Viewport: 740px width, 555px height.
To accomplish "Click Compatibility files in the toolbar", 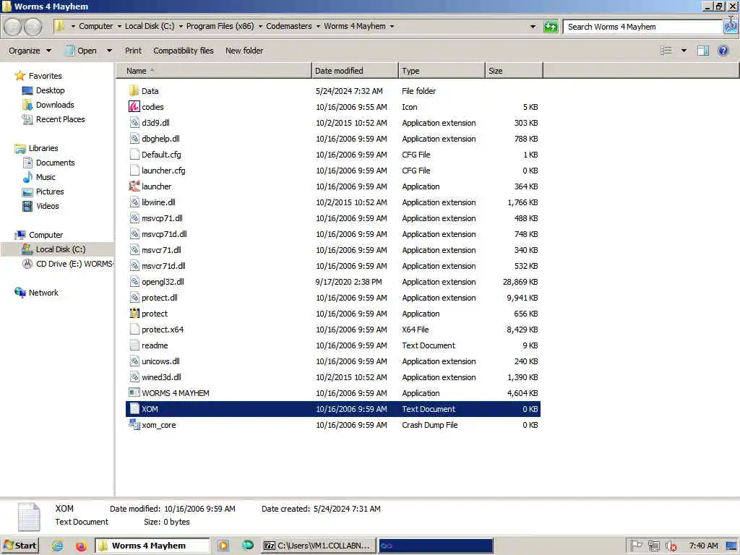I will point(183,51).
